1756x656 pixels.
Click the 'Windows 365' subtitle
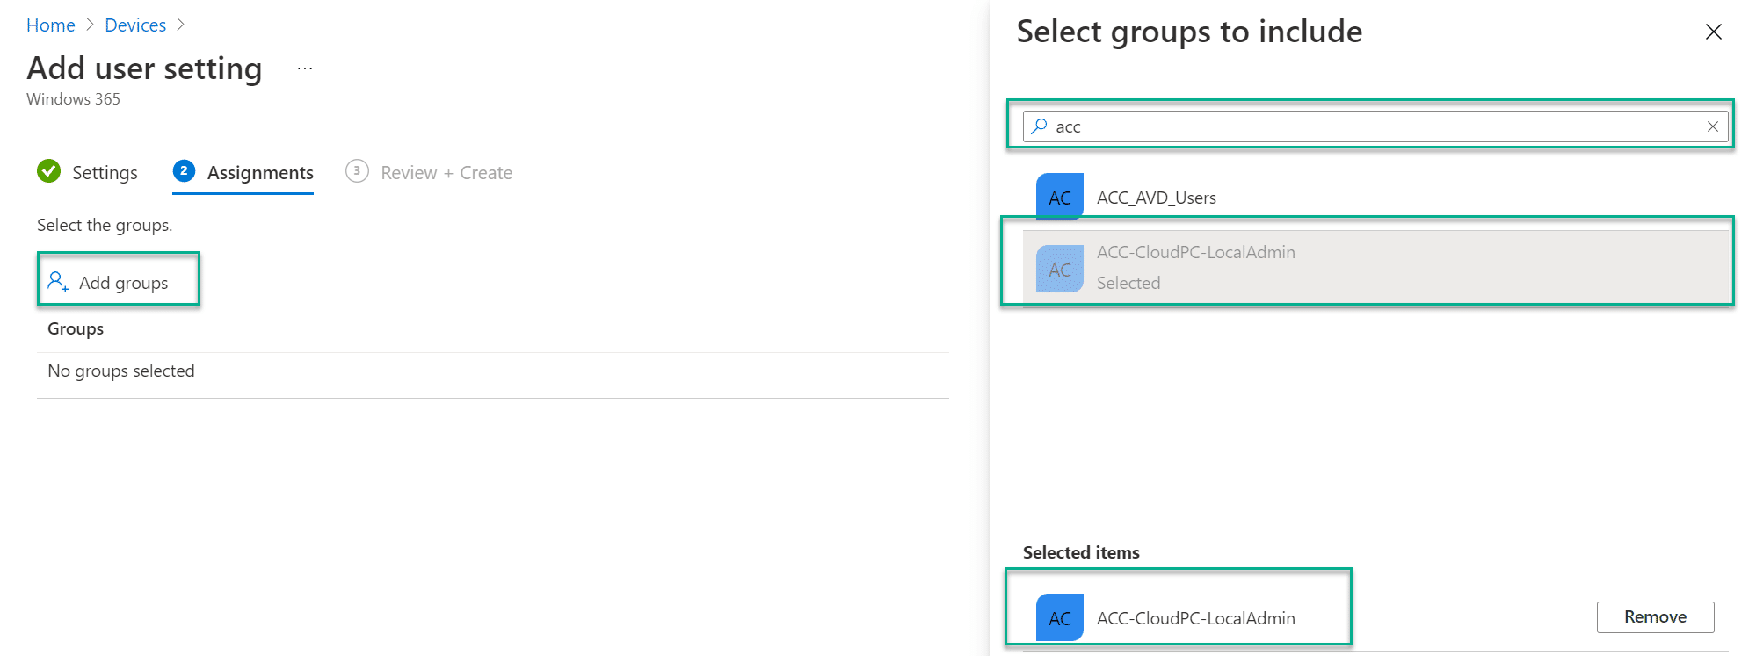coord(73,99)
